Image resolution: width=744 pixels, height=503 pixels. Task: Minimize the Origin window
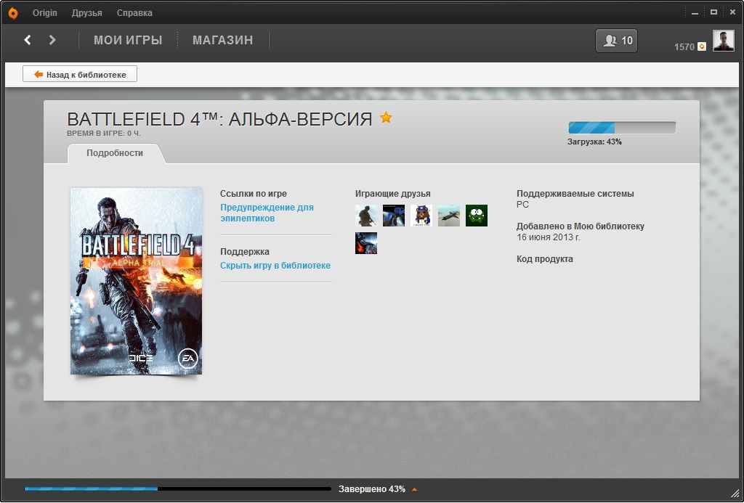(x=695, y=13)
